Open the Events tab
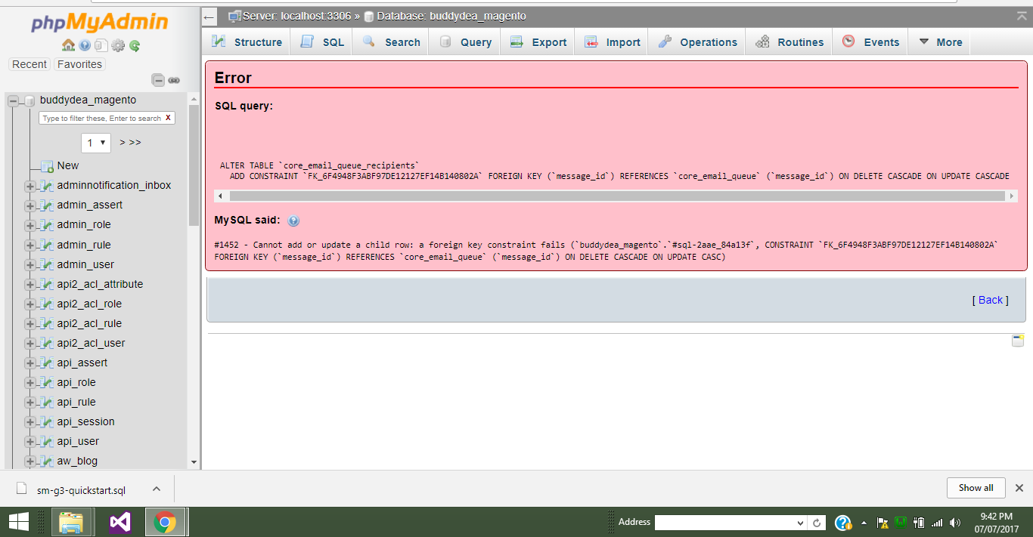The width and height of the screenshot is (1033, 537). (x=870, y=42)
